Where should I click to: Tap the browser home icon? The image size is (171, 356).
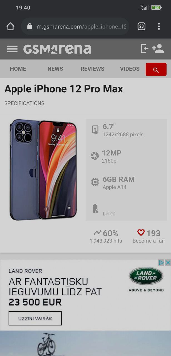point(10,26)
